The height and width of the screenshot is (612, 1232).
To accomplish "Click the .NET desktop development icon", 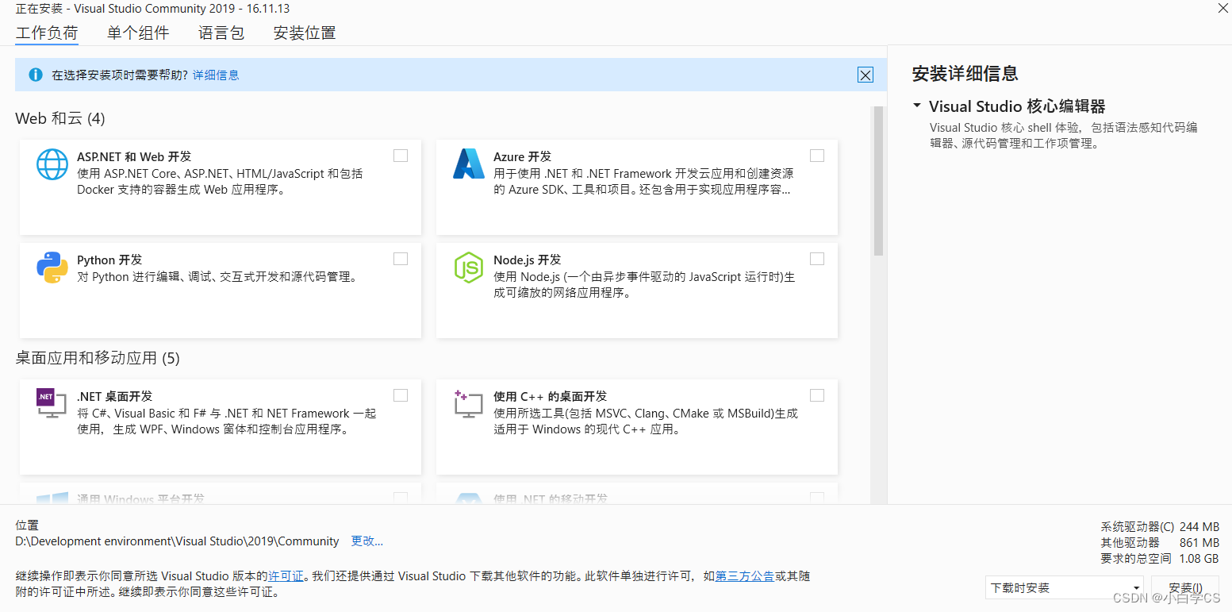I will point(52,403).
